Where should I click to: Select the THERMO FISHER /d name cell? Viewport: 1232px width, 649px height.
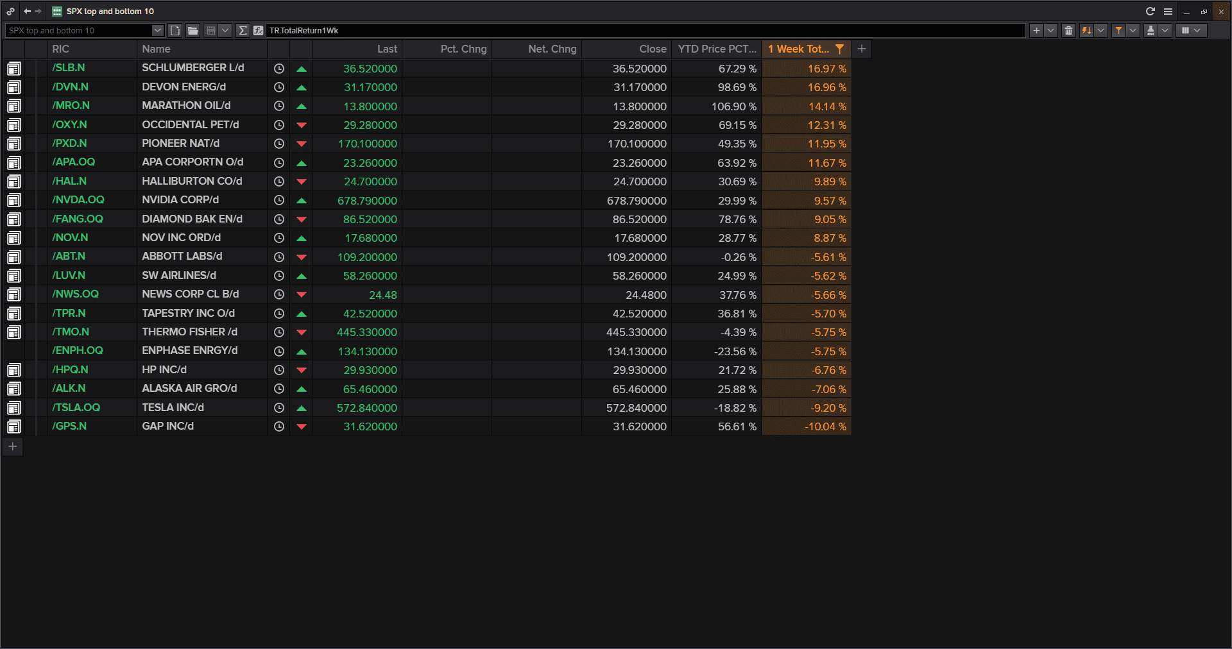202,332
